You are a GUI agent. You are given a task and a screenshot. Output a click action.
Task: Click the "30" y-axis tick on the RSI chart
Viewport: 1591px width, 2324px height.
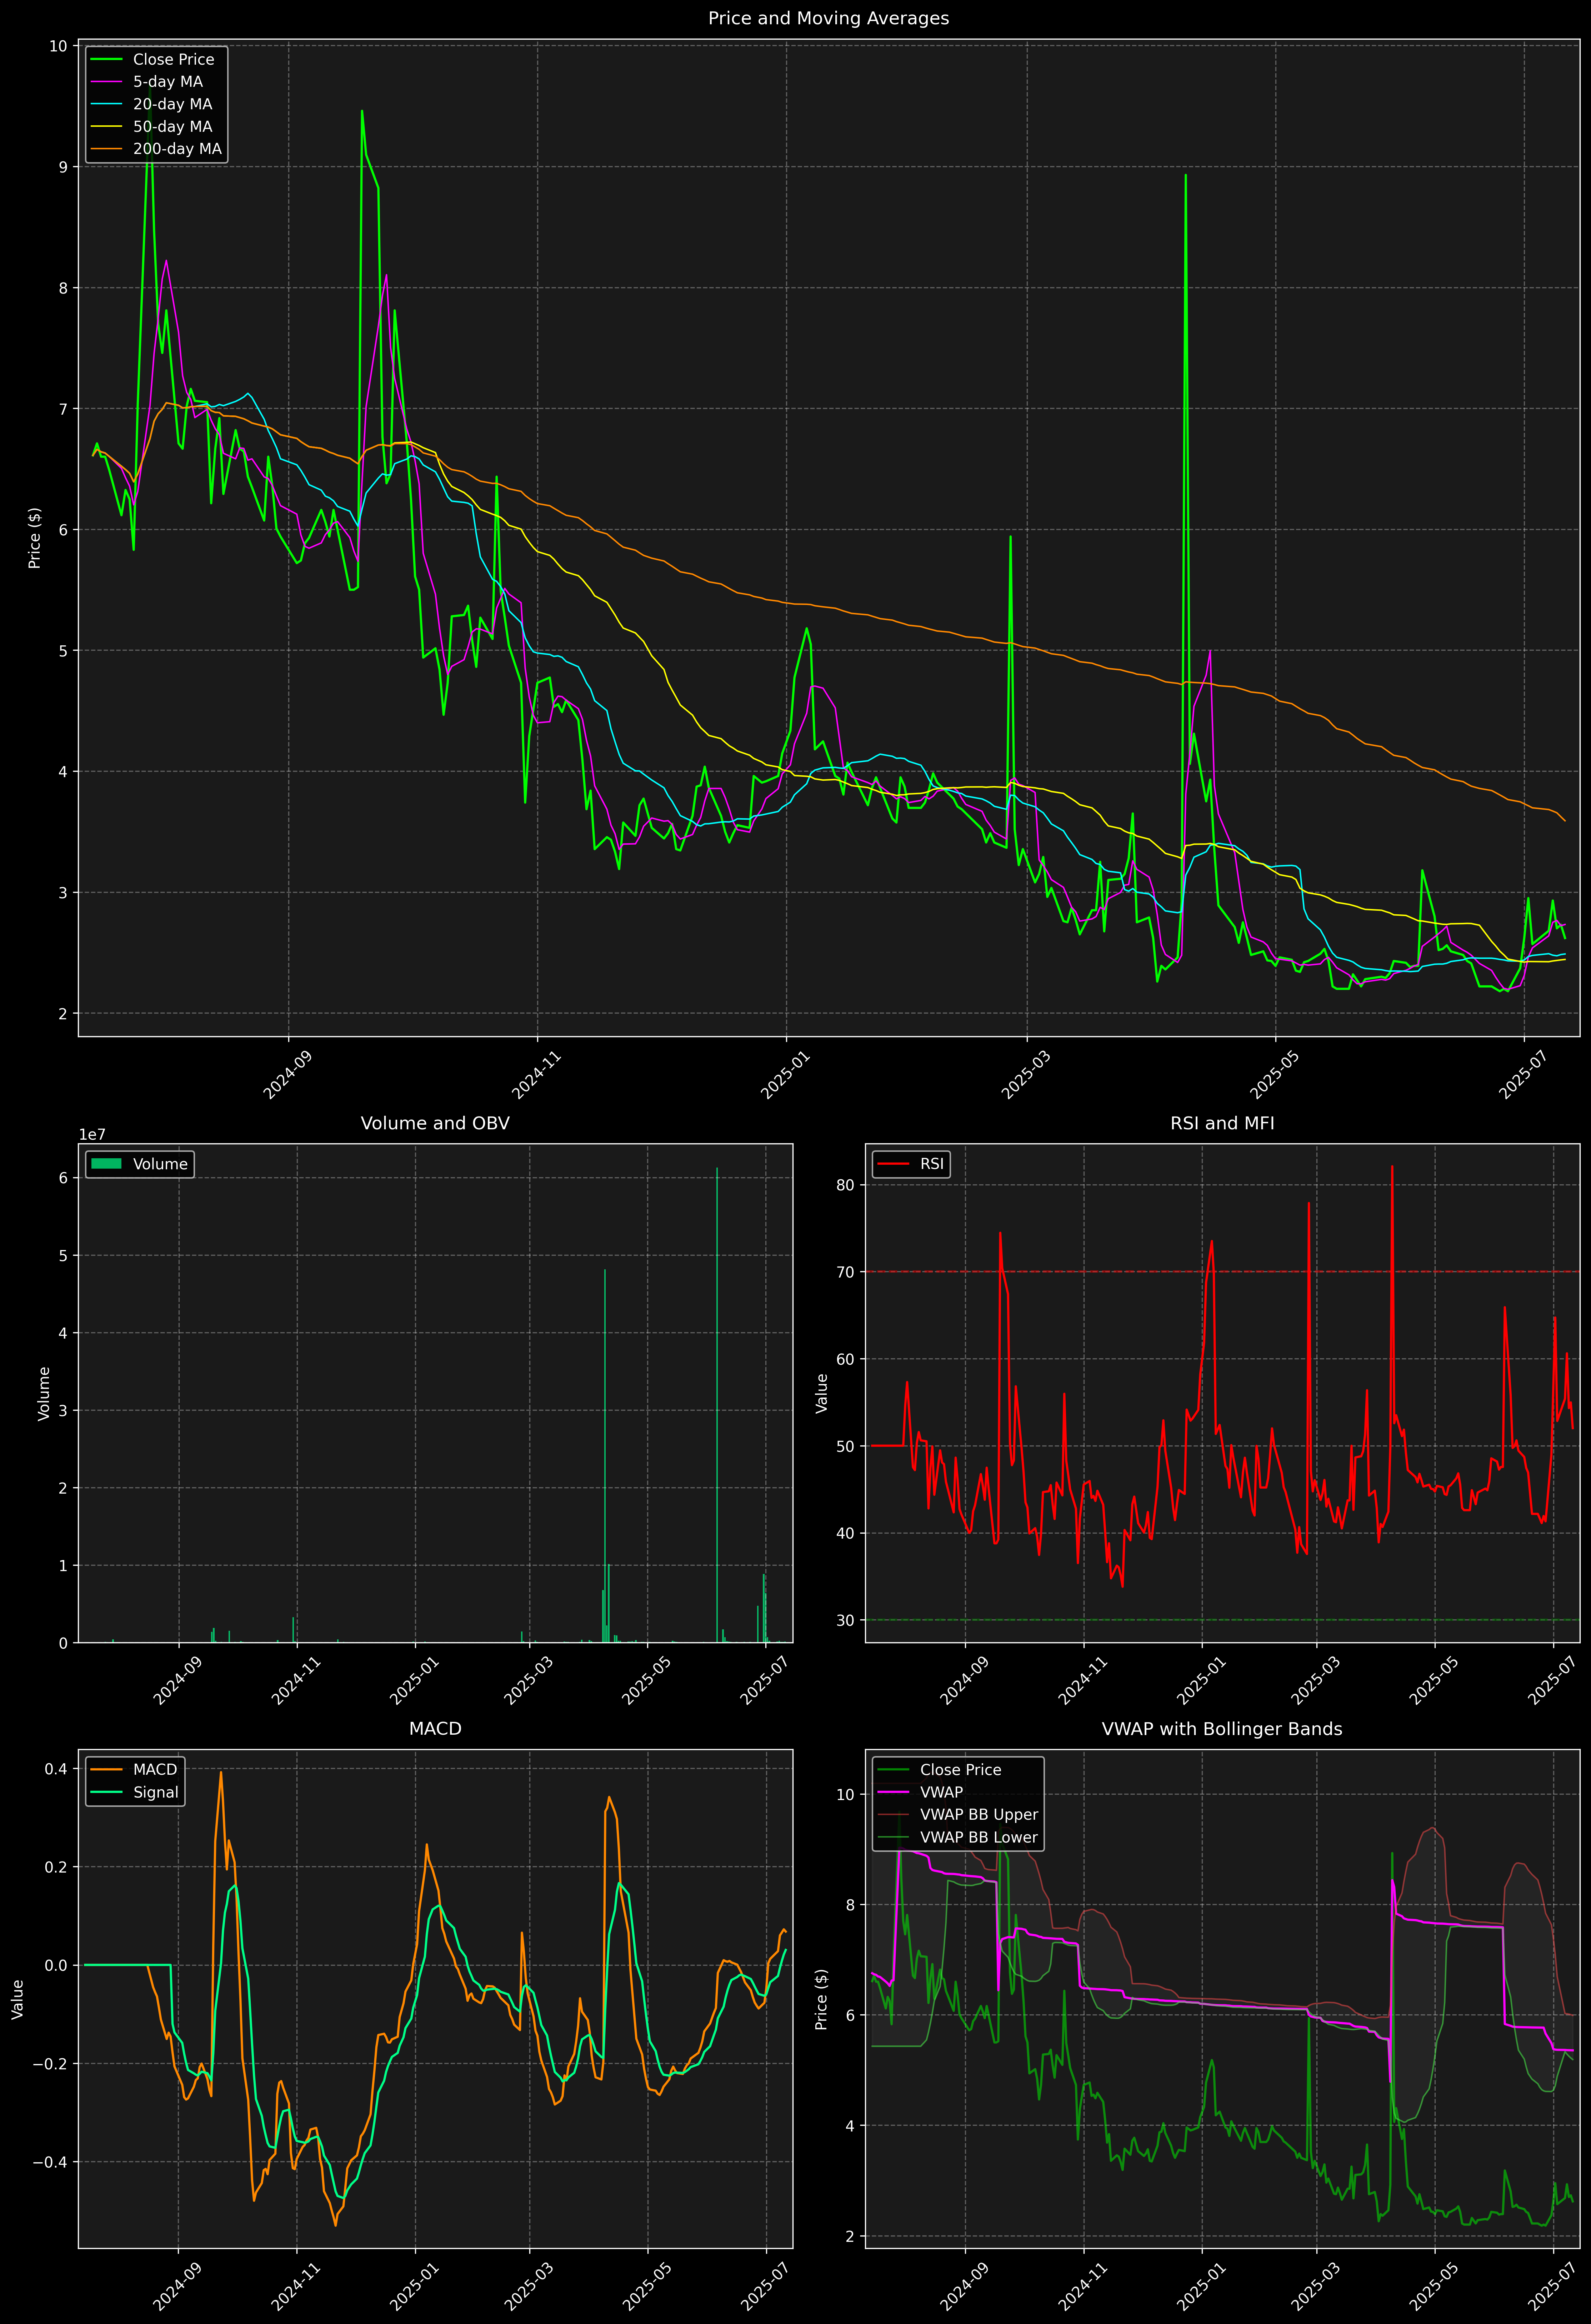(x=846, y=1620)
